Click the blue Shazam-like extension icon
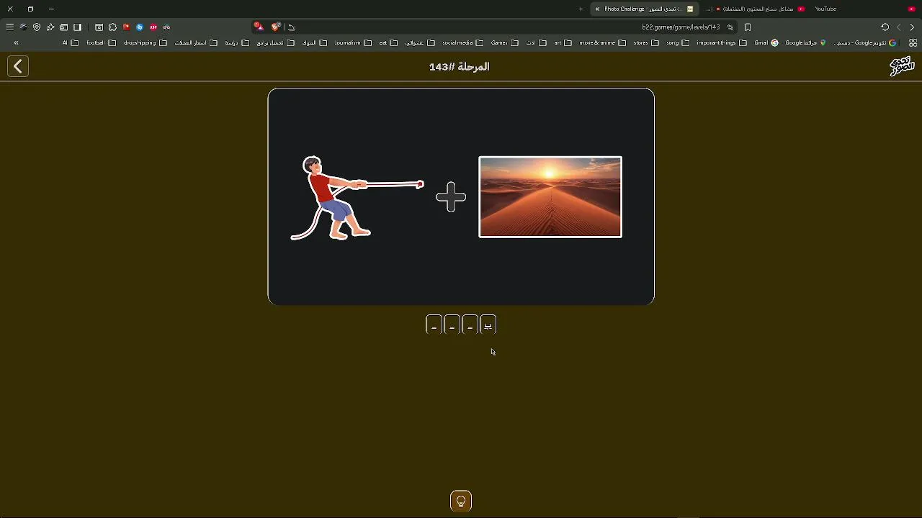 click(x=140, y=27)
